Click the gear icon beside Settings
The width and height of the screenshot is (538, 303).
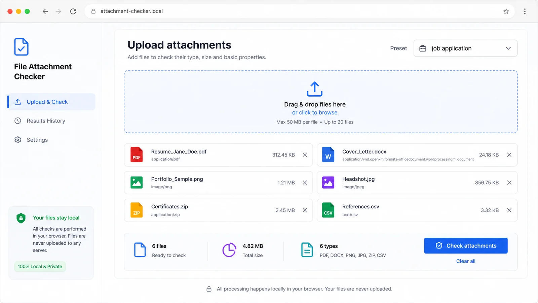tap(18, 140)
